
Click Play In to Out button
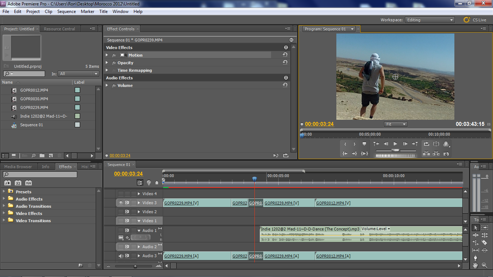coord(365,153)
